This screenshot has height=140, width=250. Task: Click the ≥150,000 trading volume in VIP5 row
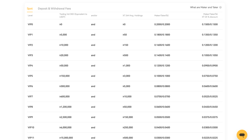click(64, 76)
